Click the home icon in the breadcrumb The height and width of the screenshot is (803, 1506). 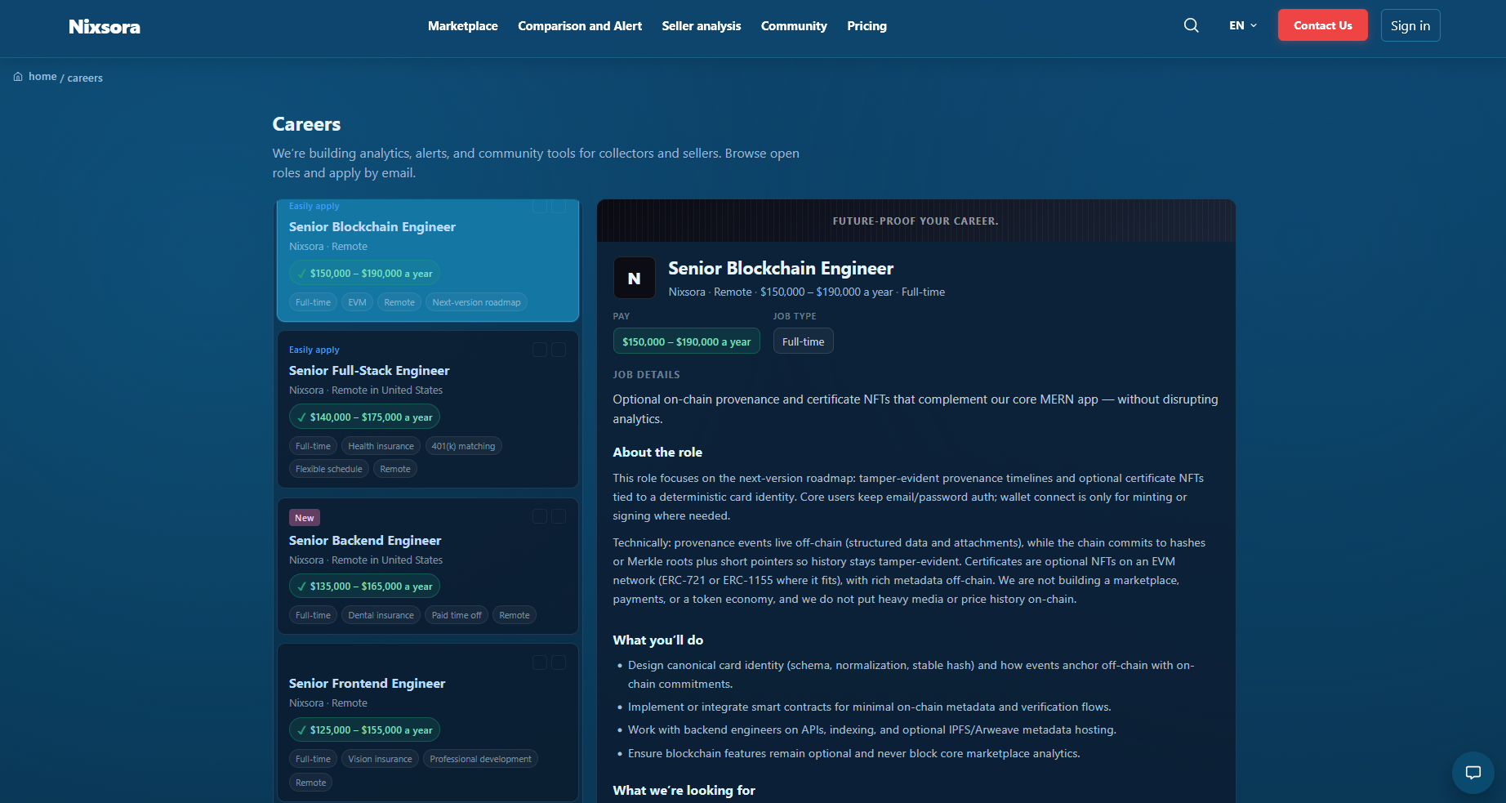click(18, 77)
